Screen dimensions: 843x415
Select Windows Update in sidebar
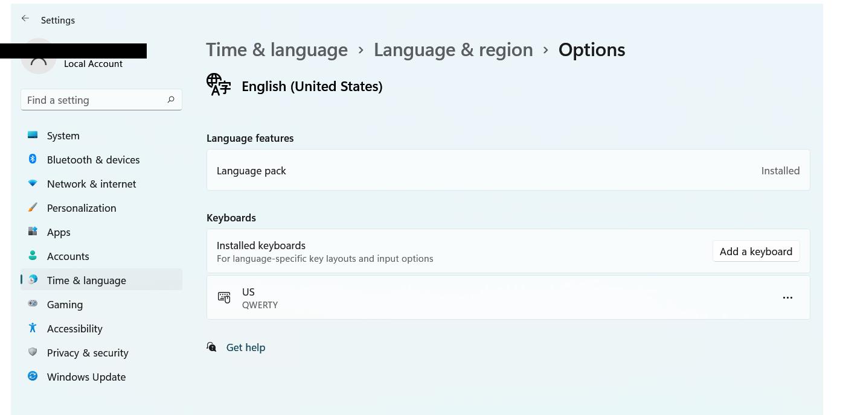click(101, 377)
